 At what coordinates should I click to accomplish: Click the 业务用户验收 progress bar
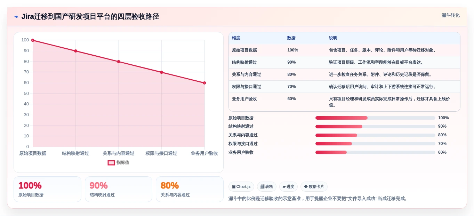[375, 152]
